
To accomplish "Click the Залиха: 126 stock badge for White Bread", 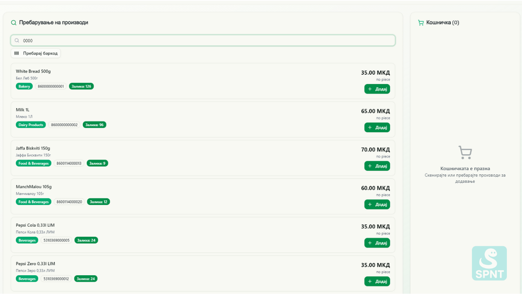I will [x=81, y=86].
